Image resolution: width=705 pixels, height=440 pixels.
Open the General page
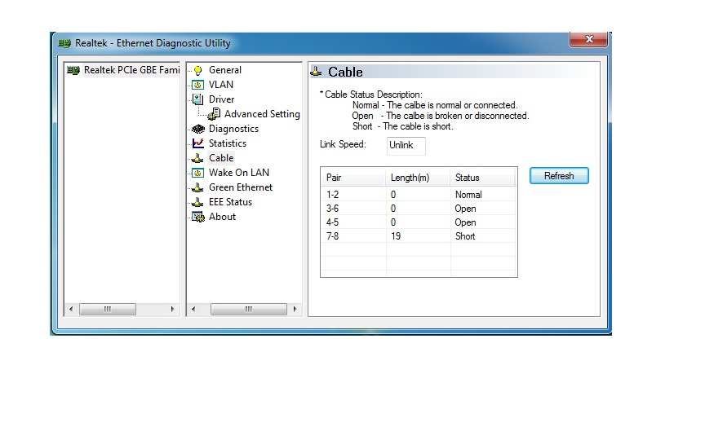tap(225, 70)
